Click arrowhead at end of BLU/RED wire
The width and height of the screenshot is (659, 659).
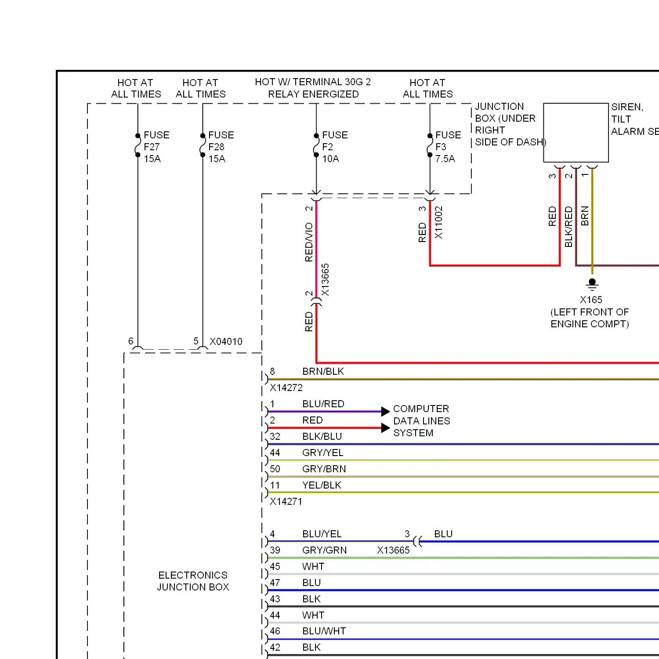coord(385,412)
